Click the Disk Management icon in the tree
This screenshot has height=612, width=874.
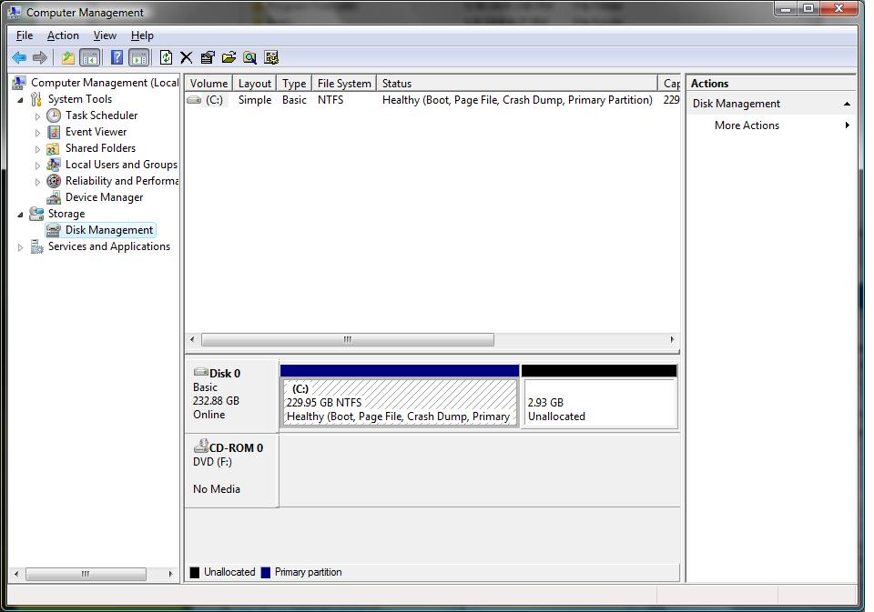click(54, 230)
